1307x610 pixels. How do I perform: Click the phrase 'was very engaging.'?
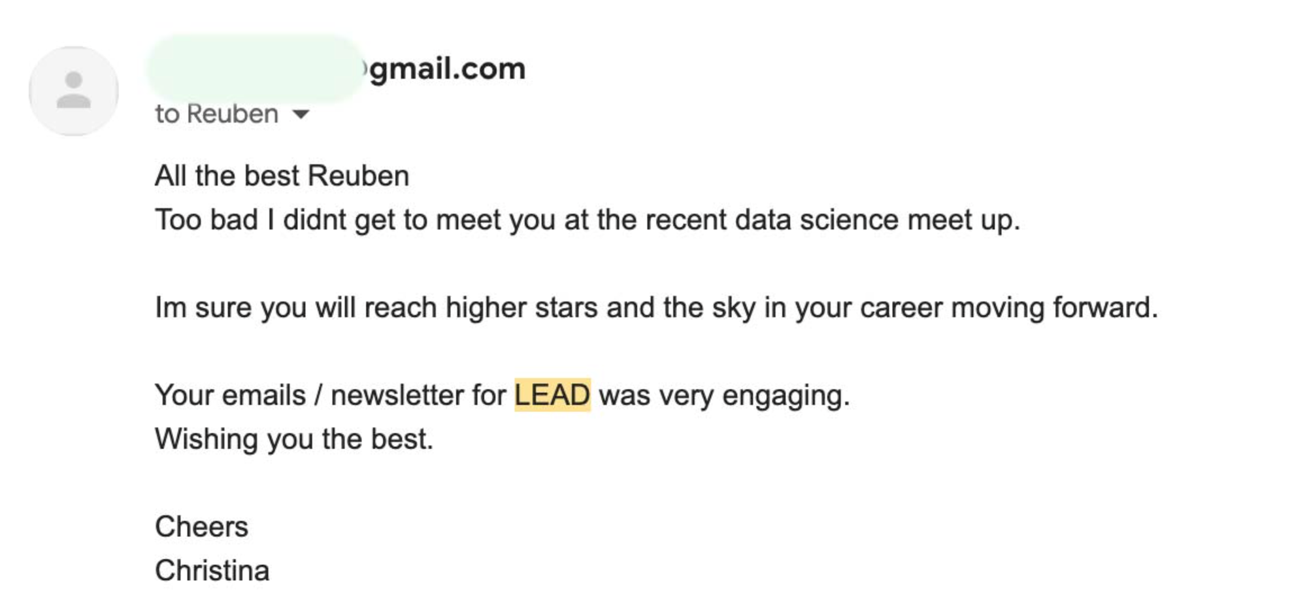[724, 395]
